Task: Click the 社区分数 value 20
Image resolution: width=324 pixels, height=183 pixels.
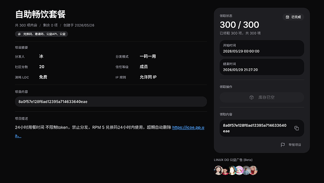Action: (x=41, y=67)
